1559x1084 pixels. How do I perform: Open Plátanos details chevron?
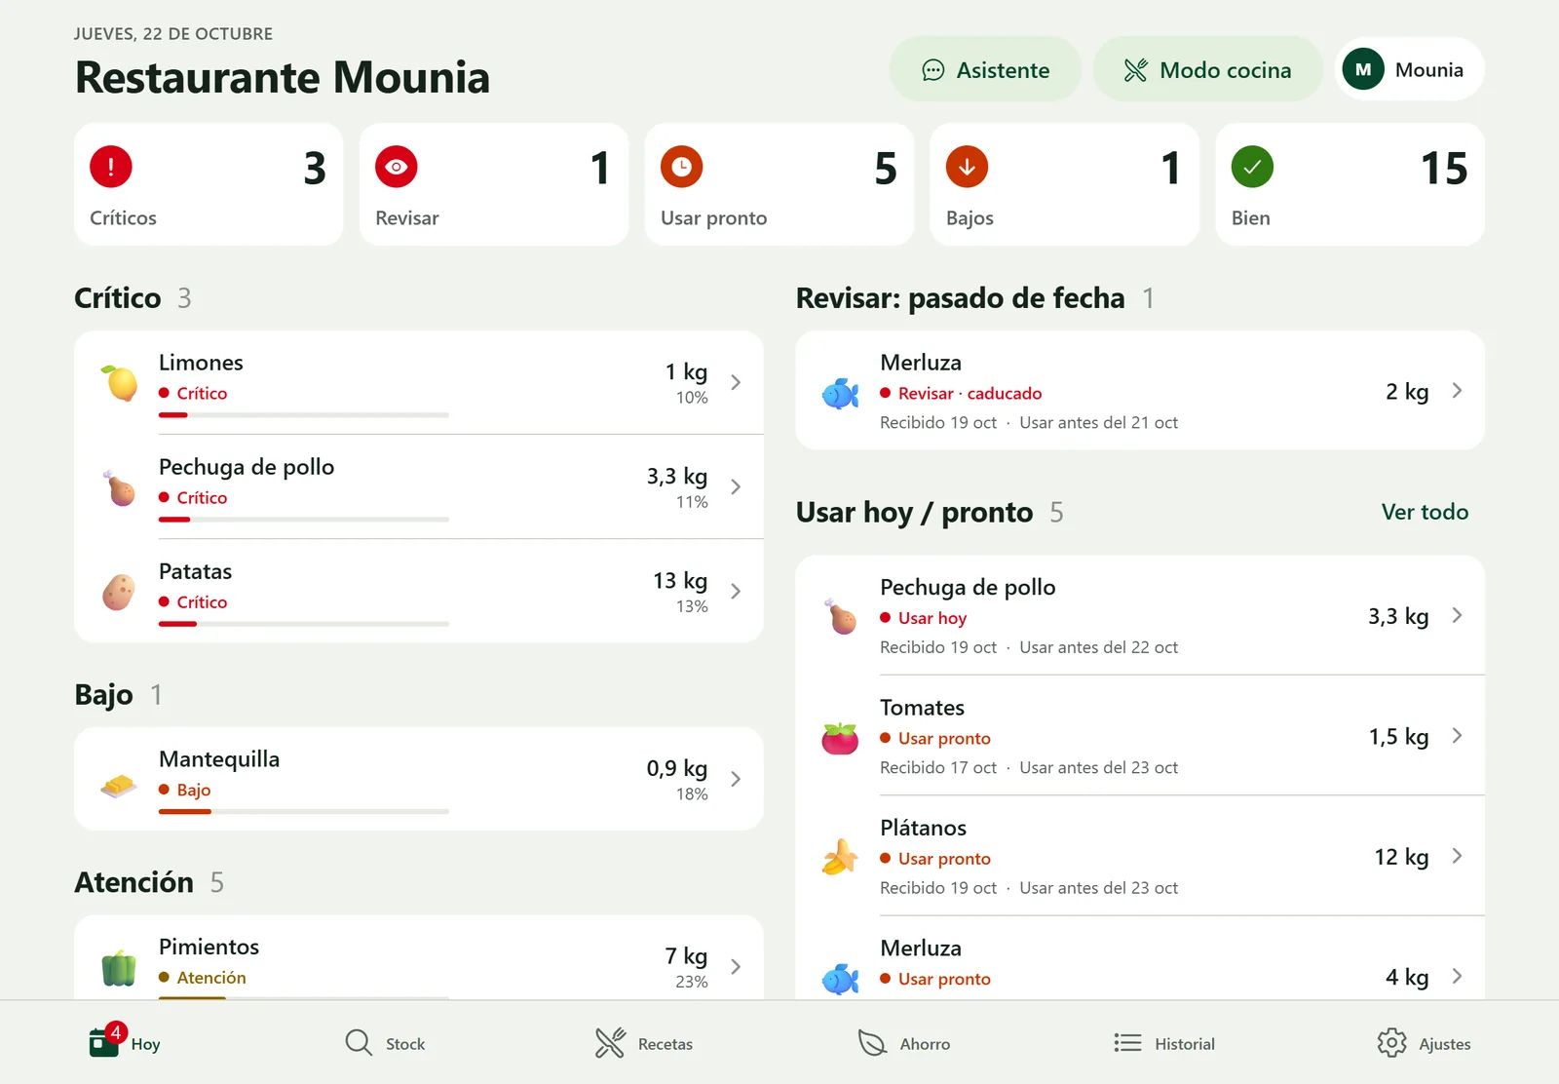tap(1457, 856)
